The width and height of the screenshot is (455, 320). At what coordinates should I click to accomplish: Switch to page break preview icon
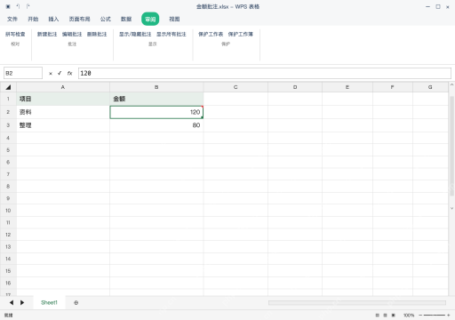[x=394, y=316]
